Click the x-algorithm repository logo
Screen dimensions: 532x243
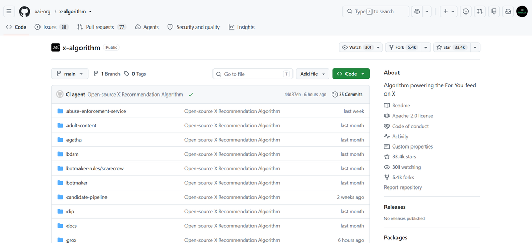[56, 47]
